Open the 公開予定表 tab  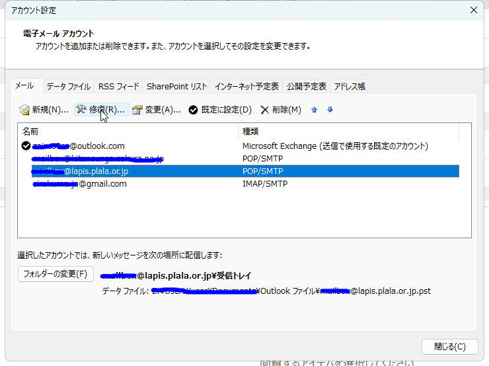point(306,87)
